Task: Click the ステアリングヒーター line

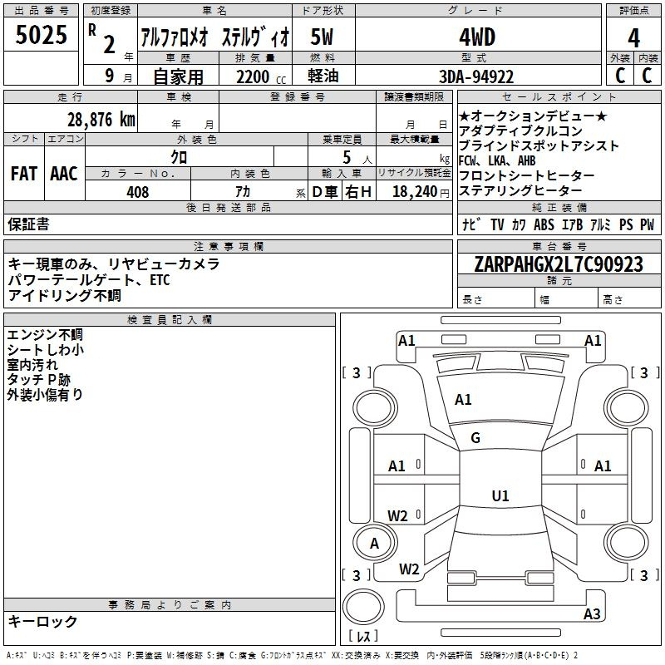Action: click(520, 190)
